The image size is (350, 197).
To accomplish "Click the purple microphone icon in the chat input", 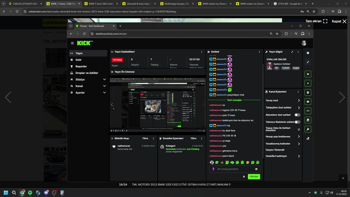I will click(214, 169).
